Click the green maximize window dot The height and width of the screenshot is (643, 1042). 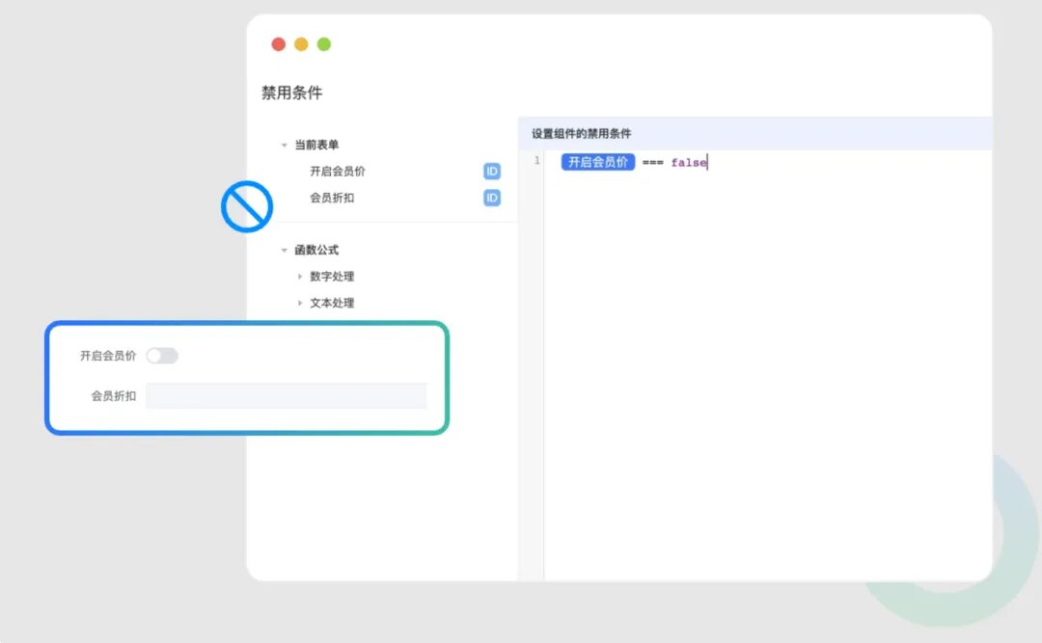coord(324,44)
